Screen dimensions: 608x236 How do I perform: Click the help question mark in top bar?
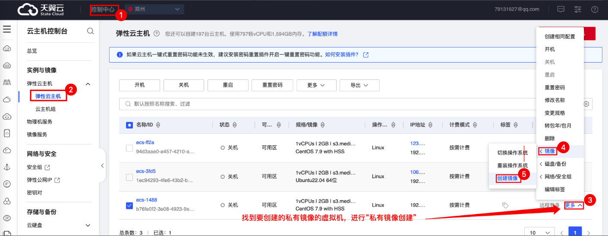tap(595, 9)
